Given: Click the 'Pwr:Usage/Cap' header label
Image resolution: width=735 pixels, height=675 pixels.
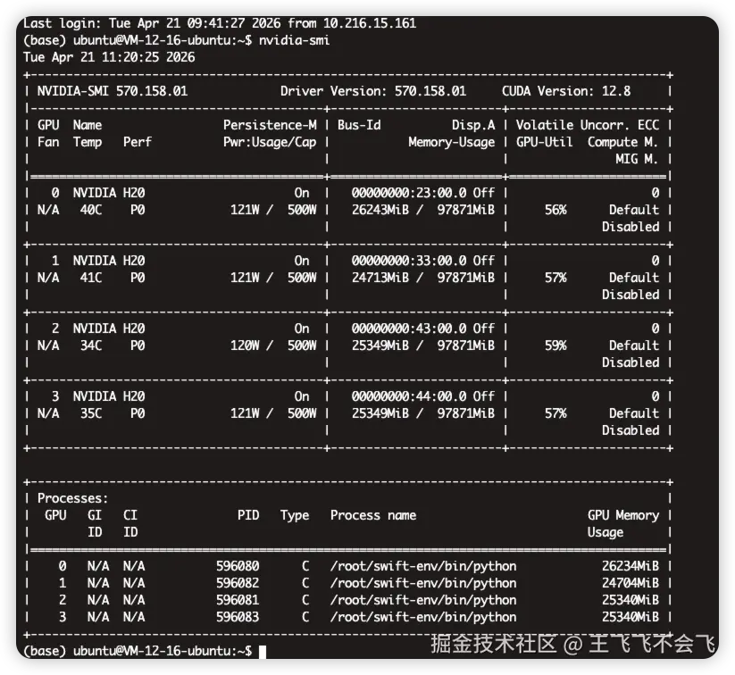Looking at the screenshot, I should coord(270,142).
